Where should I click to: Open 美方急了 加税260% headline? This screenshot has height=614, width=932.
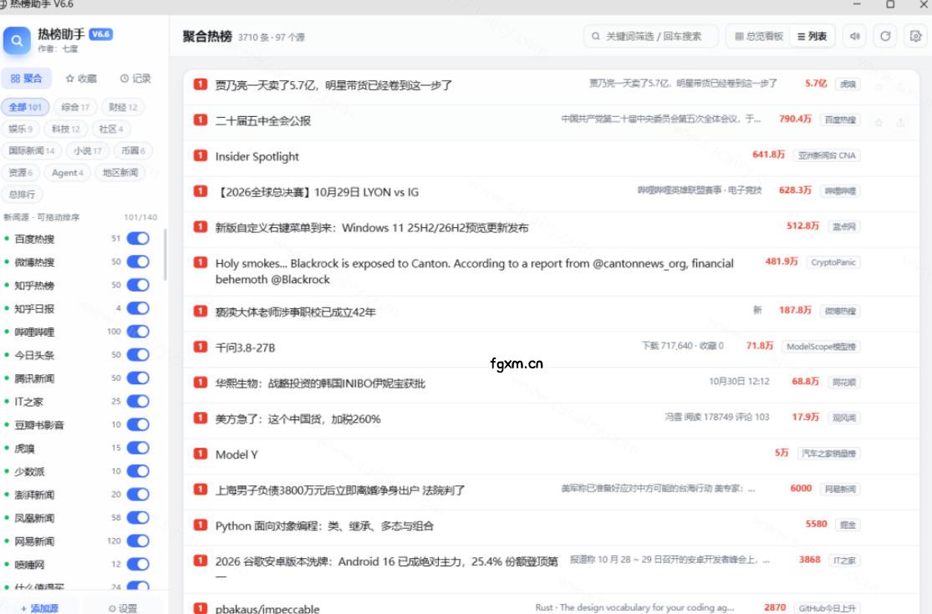[x=298, y=419]
